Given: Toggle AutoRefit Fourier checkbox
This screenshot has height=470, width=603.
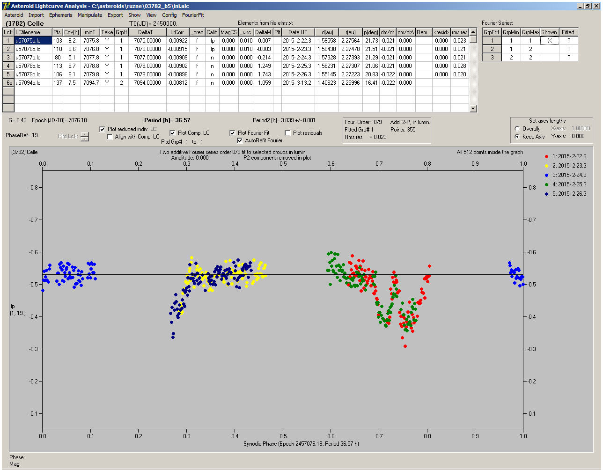Looking at the screenshot, I should coord(240,140).
